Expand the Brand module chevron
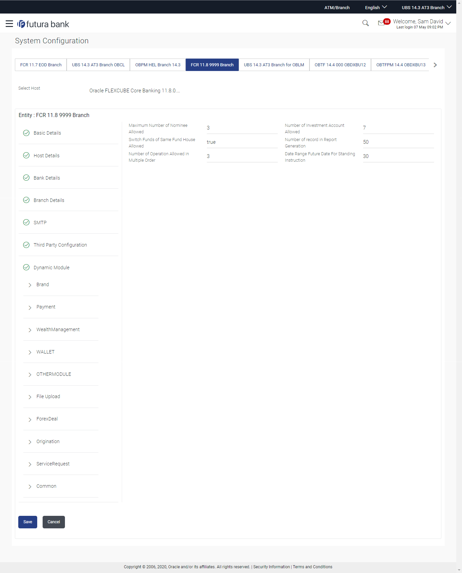 click(30, 285)
